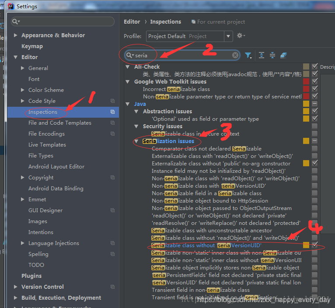Toggle the Abstraction issues checkbox
The height and width of the screenshot is (308, 335).
(315, 111)
